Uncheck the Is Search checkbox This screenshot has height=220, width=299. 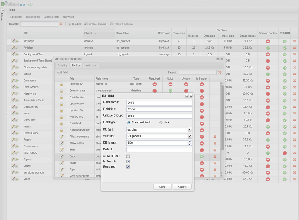[x=127, y=161]
